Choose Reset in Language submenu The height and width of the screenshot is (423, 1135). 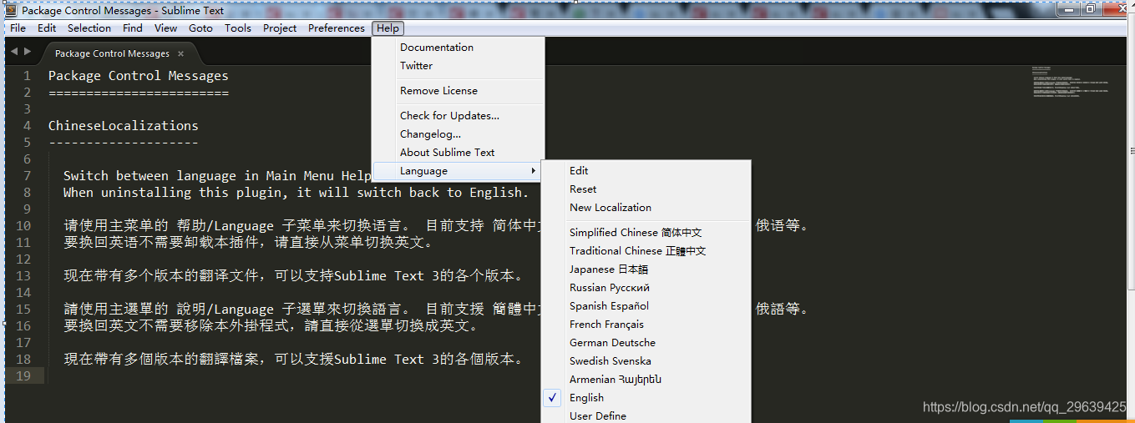click(x=646, y=189)
